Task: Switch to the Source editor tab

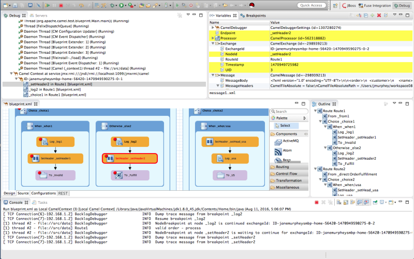Action: coord(23,193)
